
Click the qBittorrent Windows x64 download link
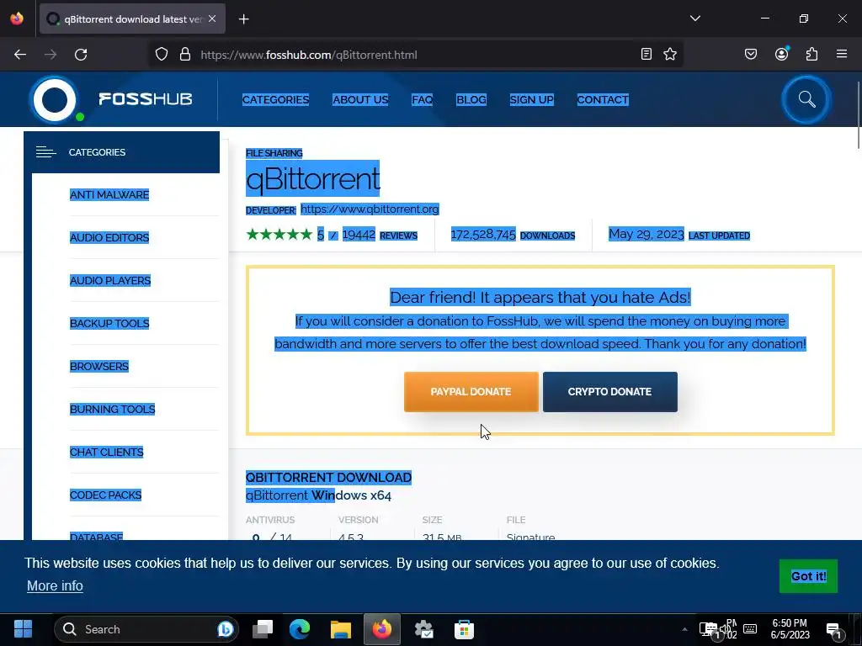coord(318,495)
